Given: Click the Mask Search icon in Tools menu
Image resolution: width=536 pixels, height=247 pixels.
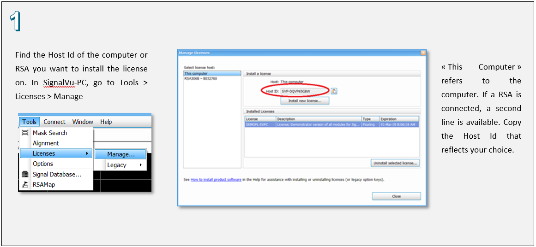Looking at the screenshot, I should 25,133.
